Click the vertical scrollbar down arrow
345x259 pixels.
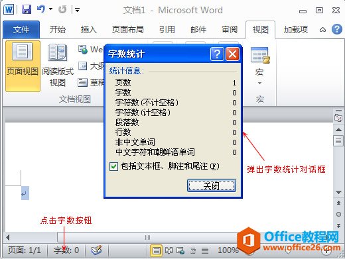(x=338, y=193)
